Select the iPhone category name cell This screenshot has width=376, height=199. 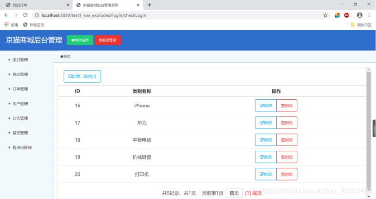142,106
